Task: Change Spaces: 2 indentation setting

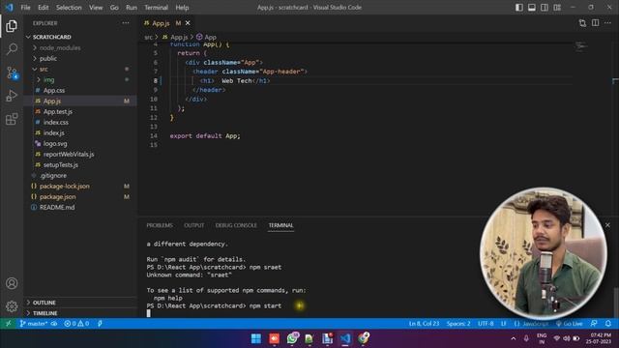Action: (x=458, y=324)
